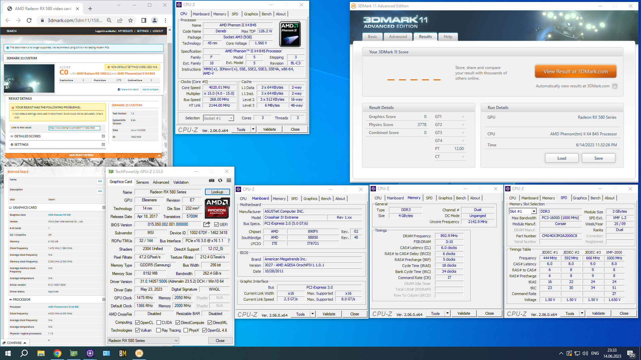Switch to the Sensors tab in GPU-Z
Image resolution: width=641 pixels, height=360 pixels.
[143, 182]
